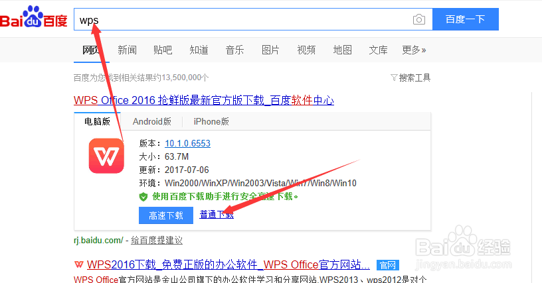Image resolution: width=542 pixels, height=283 pixels.
Task: Open 搜索工具 options
Action: coord(410,78)
